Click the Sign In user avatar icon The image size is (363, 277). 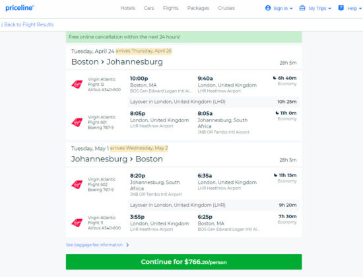pyautogui.click(x=268, y=8)
